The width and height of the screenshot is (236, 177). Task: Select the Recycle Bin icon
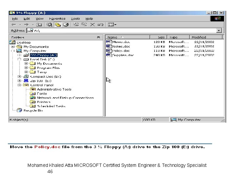19,110
